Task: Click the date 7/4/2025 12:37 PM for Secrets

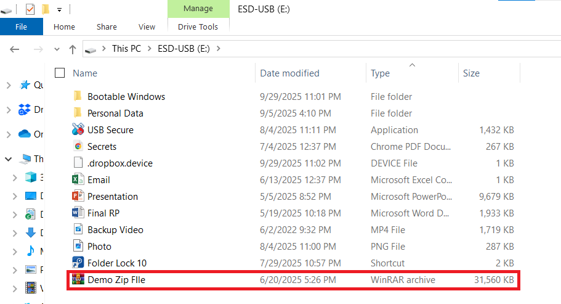Action: tap(297, 146)
